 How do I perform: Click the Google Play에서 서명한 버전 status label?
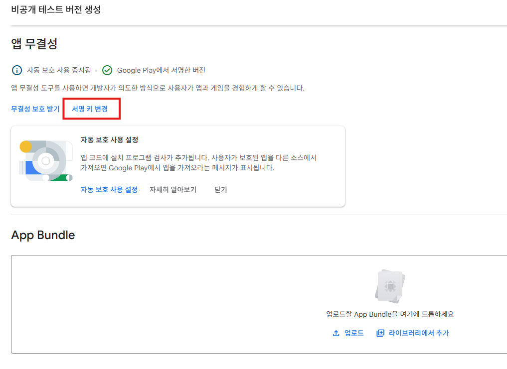161,70
